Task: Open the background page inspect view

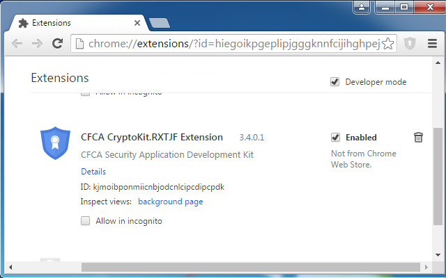Action: (x=170, y=202)
